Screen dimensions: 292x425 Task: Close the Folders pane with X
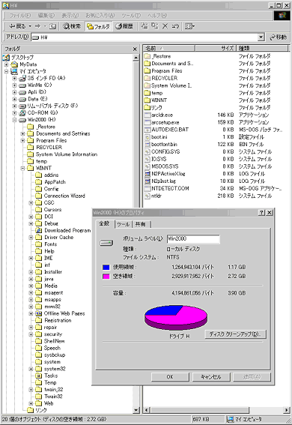coord(135,49)
